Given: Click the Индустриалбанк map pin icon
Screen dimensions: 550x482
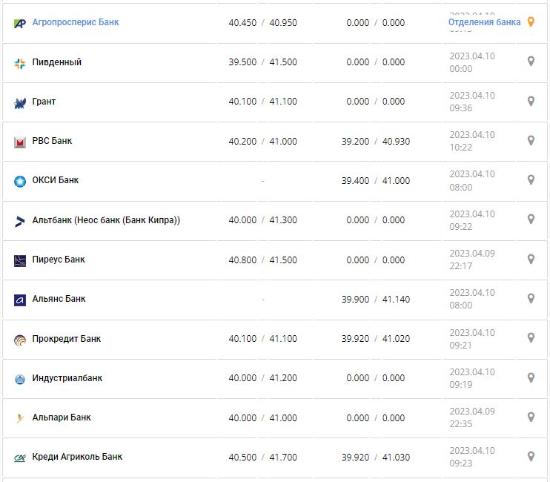Looking at the screenshot, I should pyautogui.click(x=531, y=377).
